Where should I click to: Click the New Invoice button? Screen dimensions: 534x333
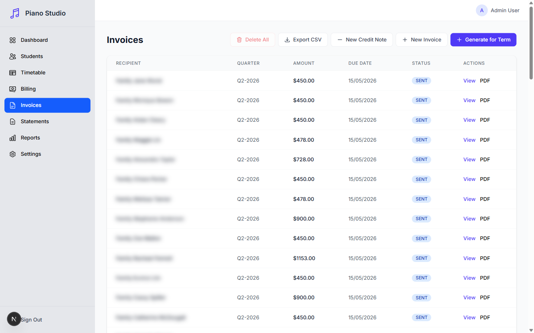click(422, 40)
